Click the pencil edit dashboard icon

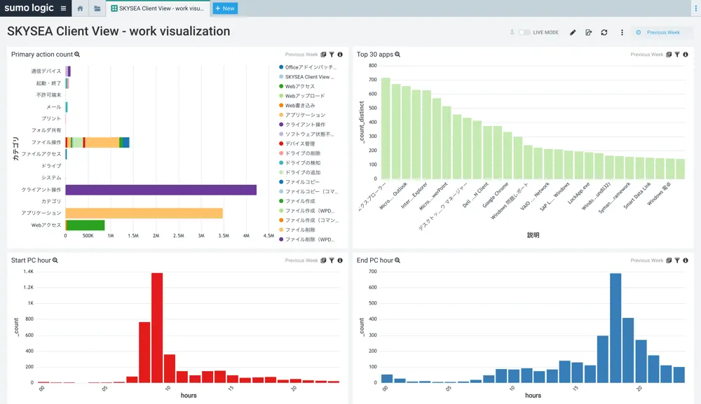[x=573, y=32]
